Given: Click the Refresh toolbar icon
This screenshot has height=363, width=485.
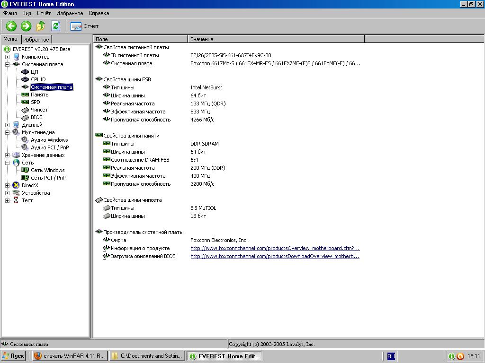Looking at the screenshot, I should 56,26.
